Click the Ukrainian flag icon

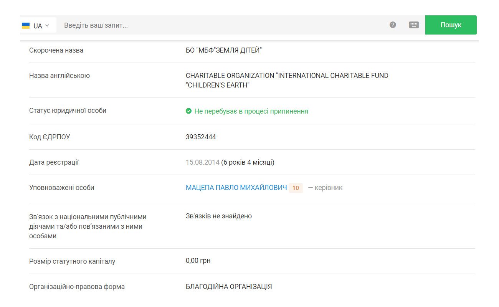click(x=26, y=26)
